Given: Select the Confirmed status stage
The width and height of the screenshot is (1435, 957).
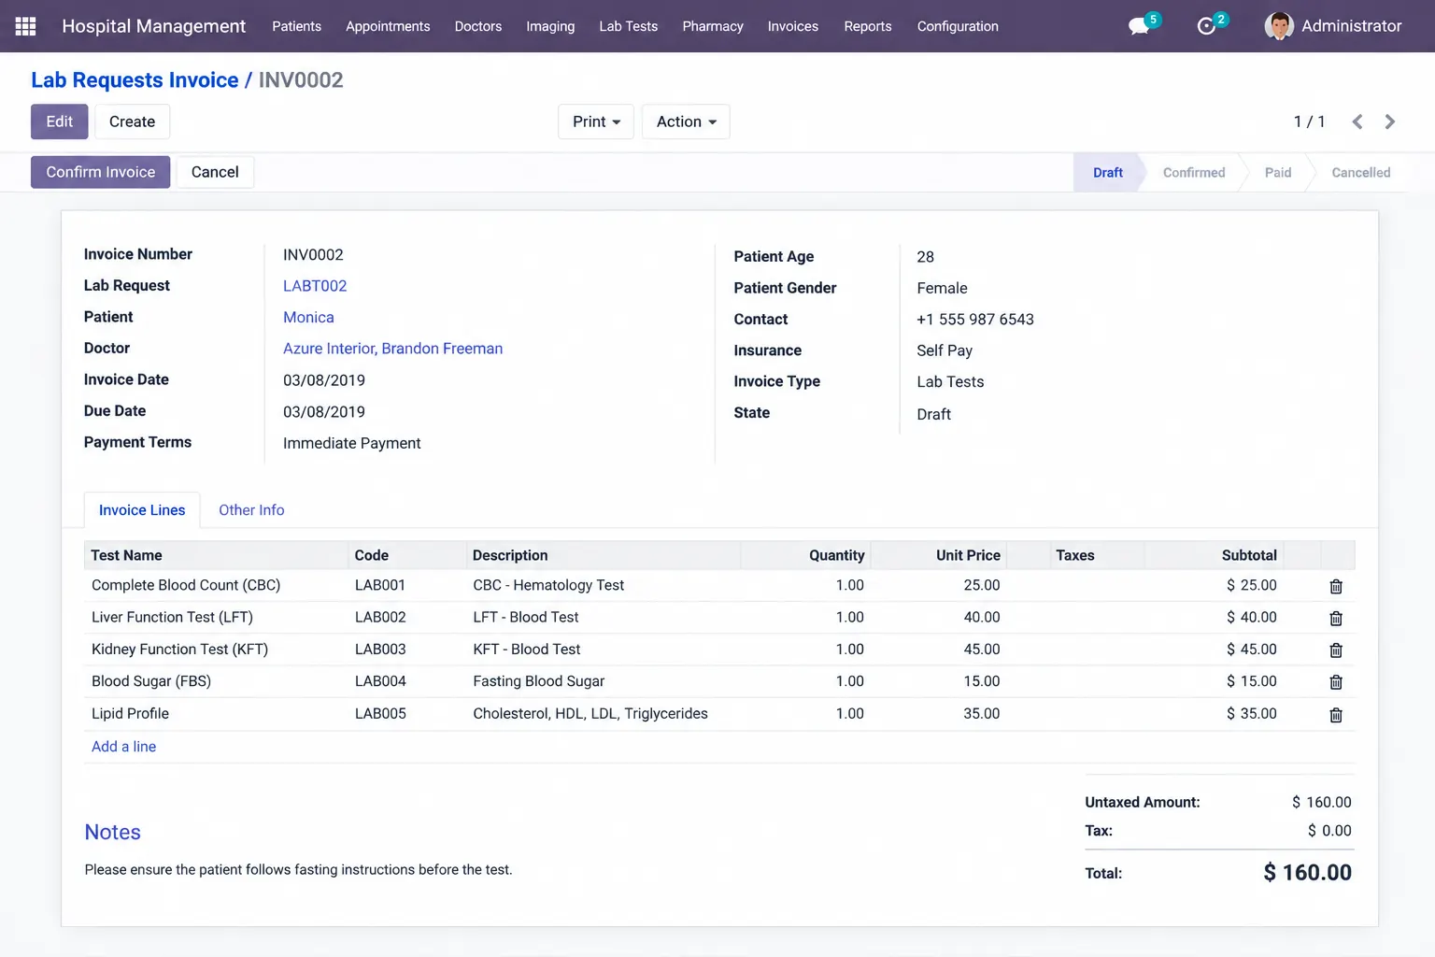Looking at the screenshot, I should [1194, 173].
